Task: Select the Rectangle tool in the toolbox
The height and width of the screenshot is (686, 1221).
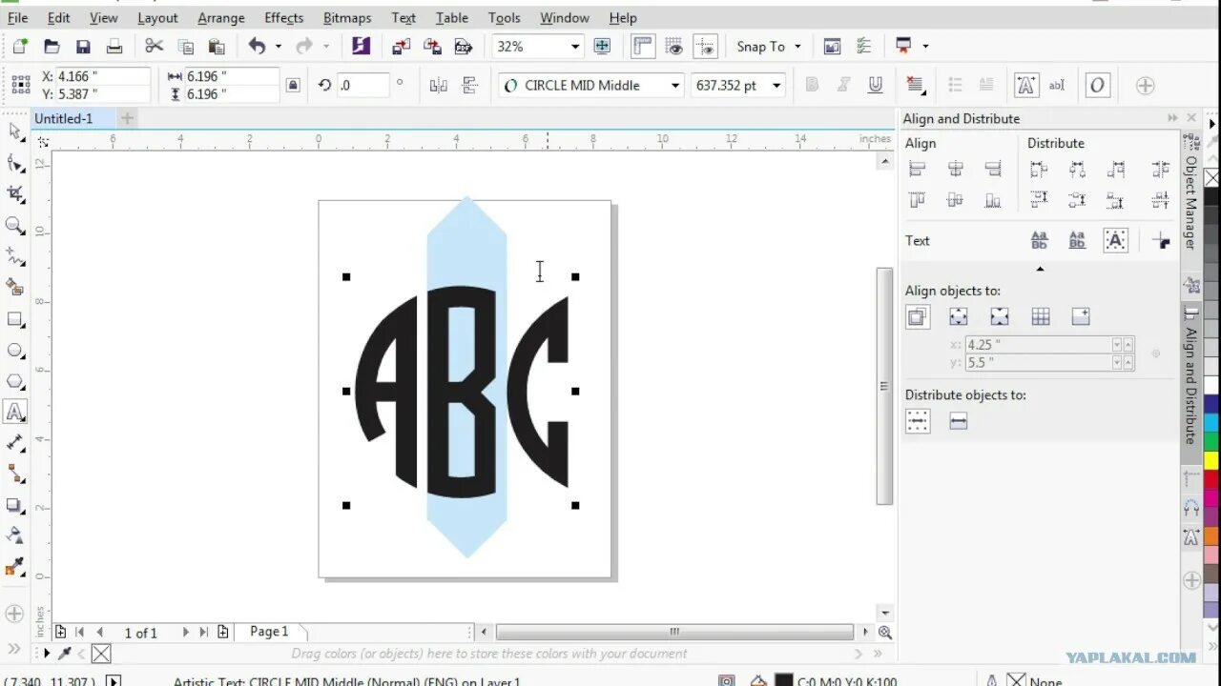Action: click(15, 319)
